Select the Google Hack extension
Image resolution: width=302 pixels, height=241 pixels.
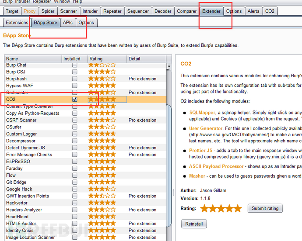85,189
